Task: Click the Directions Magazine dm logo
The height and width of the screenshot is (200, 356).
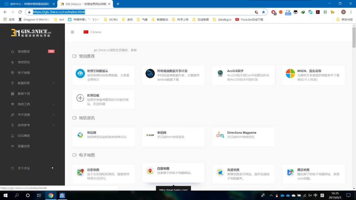Action: pos(220,135)
